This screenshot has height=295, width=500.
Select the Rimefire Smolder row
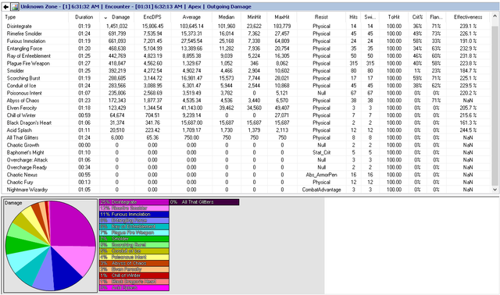click(x=247, y=34)
